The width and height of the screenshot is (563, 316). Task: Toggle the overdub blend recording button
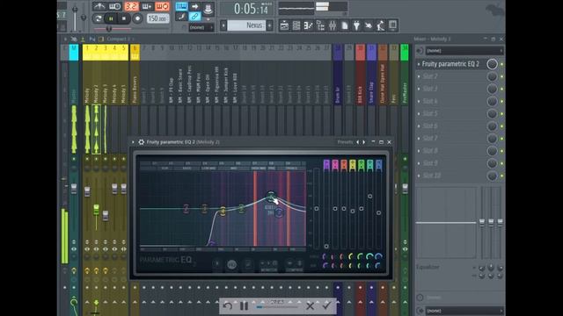147,6
